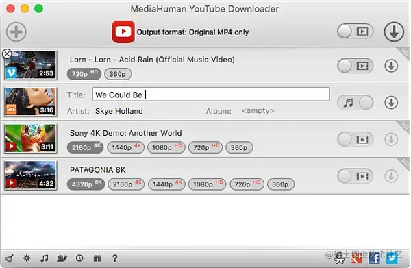The width and height of the screenshot is (411, 268).
Task: Click the Lorn Acid Rain title text
Action: point(152,59)
